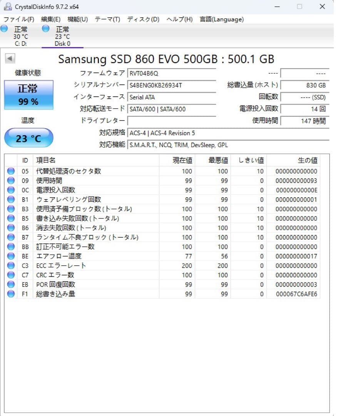Screen dimensions: 348x416
Task: Click the blue status icon for ID 0C
Action: [11, 190]
